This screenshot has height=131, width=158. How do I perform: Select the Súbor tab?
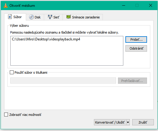pyautogui.click(x=15, y=17)
